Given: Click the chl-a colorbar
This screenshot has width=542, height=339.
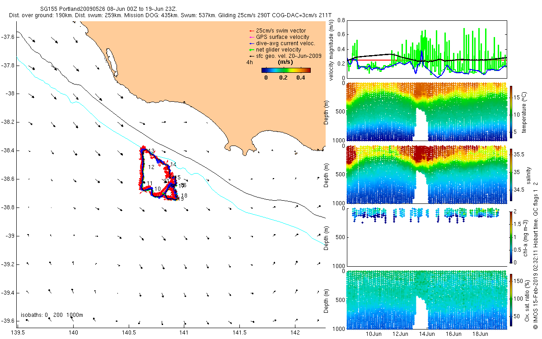Looking at the screenshot, I should pos(511,237).
